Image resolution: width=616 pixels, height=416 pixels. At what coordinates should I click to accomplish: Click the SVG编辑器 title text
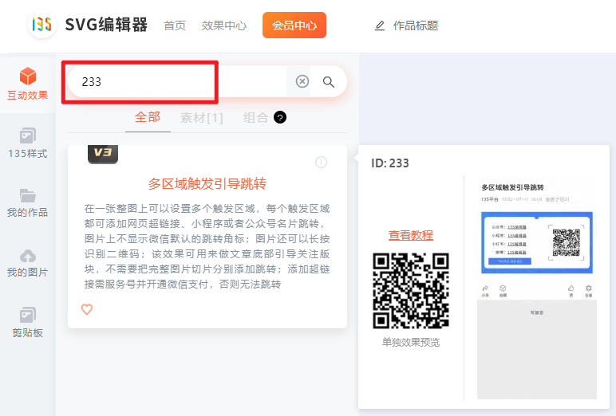106,25
